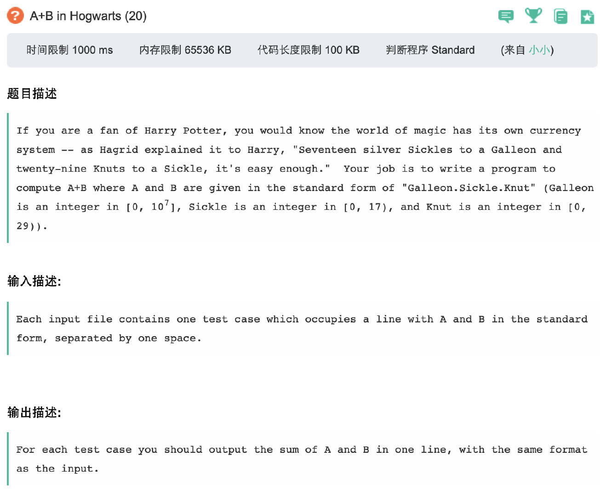Viewport: 606px width, 496px height.
Task: Click the line starting "If you are a fan"
Action: point(299,131)
